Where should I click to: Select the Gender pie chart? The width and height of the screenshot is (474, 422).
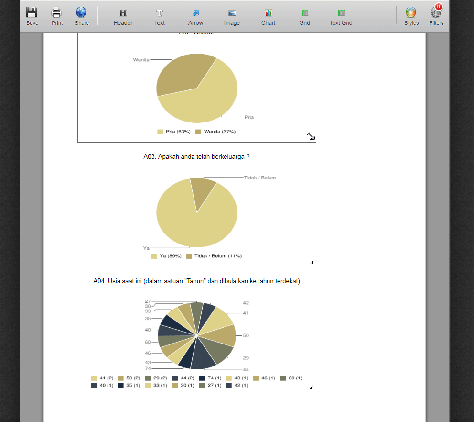pos(196,88)
